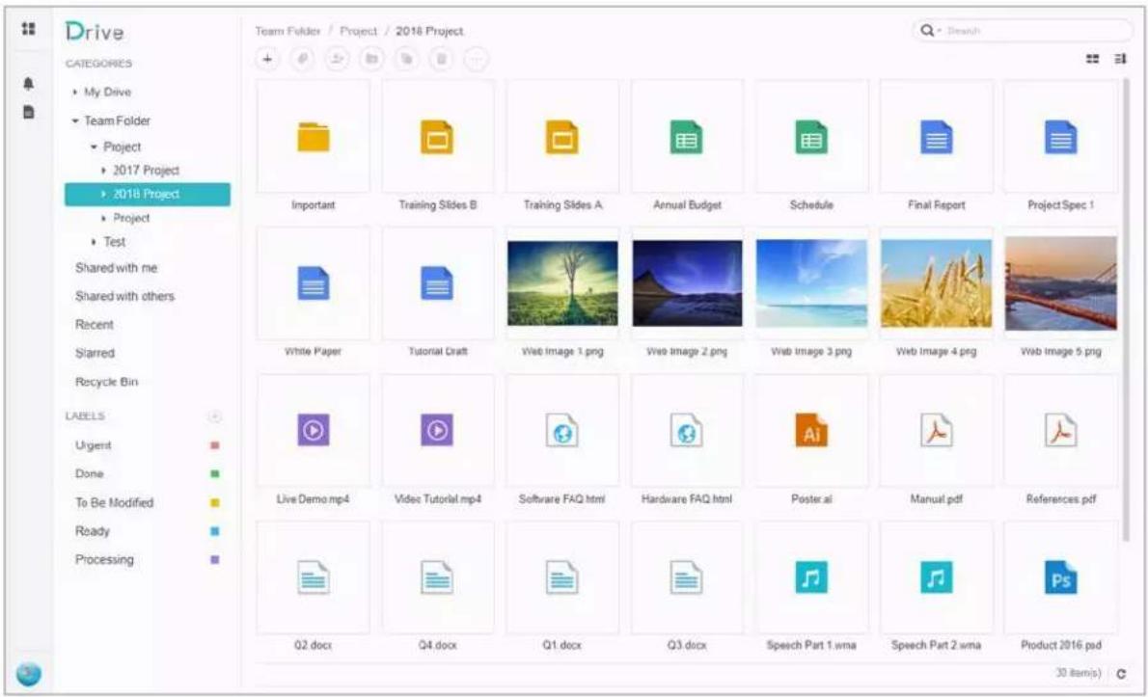Expand the Project subfolder below 2018 Project
This screenshot has width=1148, height=697.
(x=103, y=218)
